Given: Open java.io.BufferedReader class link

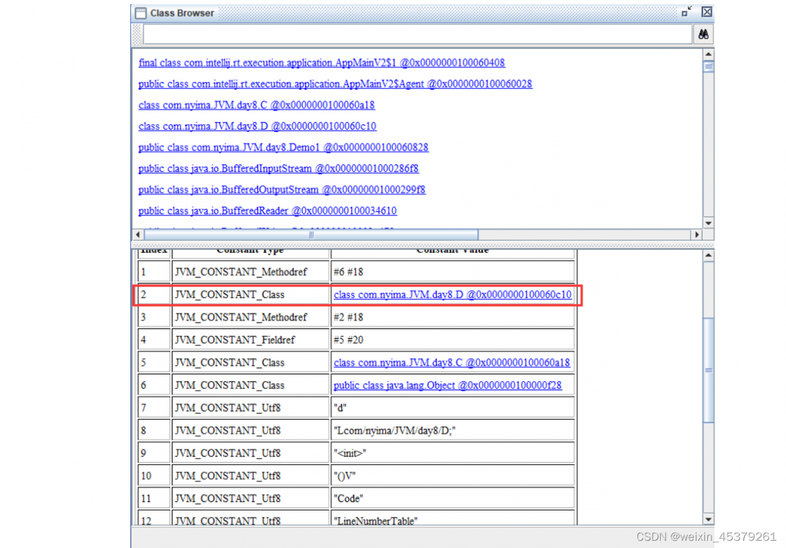Looking at the screenshot, I should [x=268, y=210].
